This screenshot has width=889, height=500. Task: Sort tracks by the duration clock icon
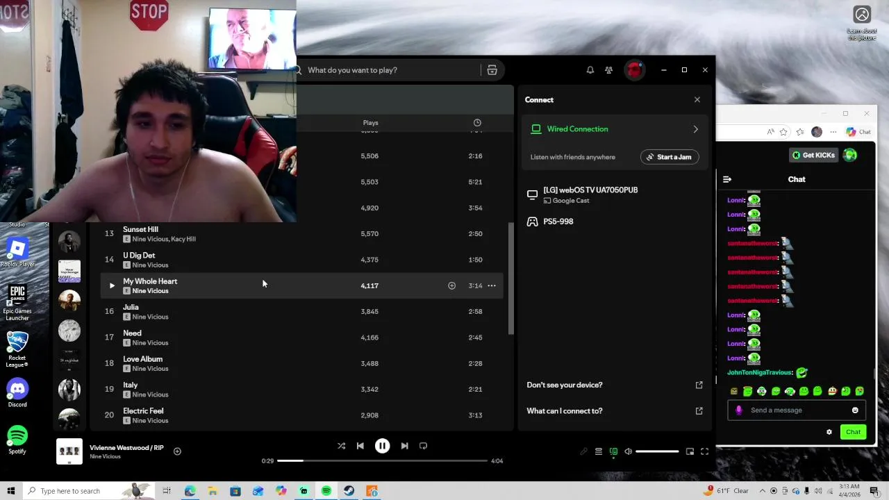477,123
